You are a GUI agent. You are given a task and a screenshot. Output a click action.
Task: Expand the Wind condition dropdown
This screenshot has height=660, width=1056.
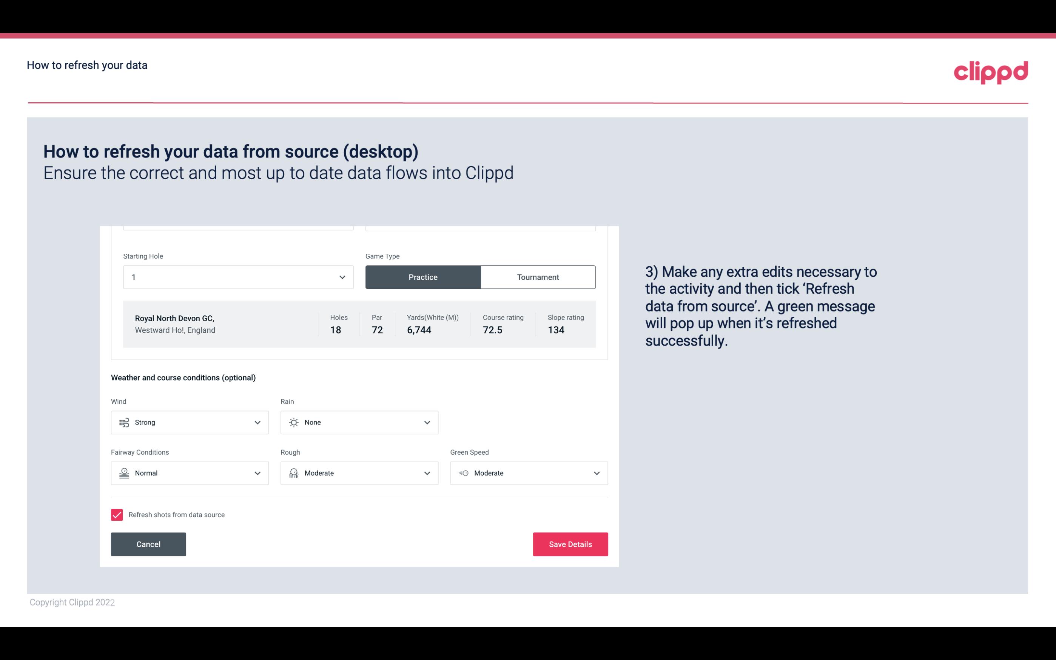pyautogui.click(x=258, y=422)
